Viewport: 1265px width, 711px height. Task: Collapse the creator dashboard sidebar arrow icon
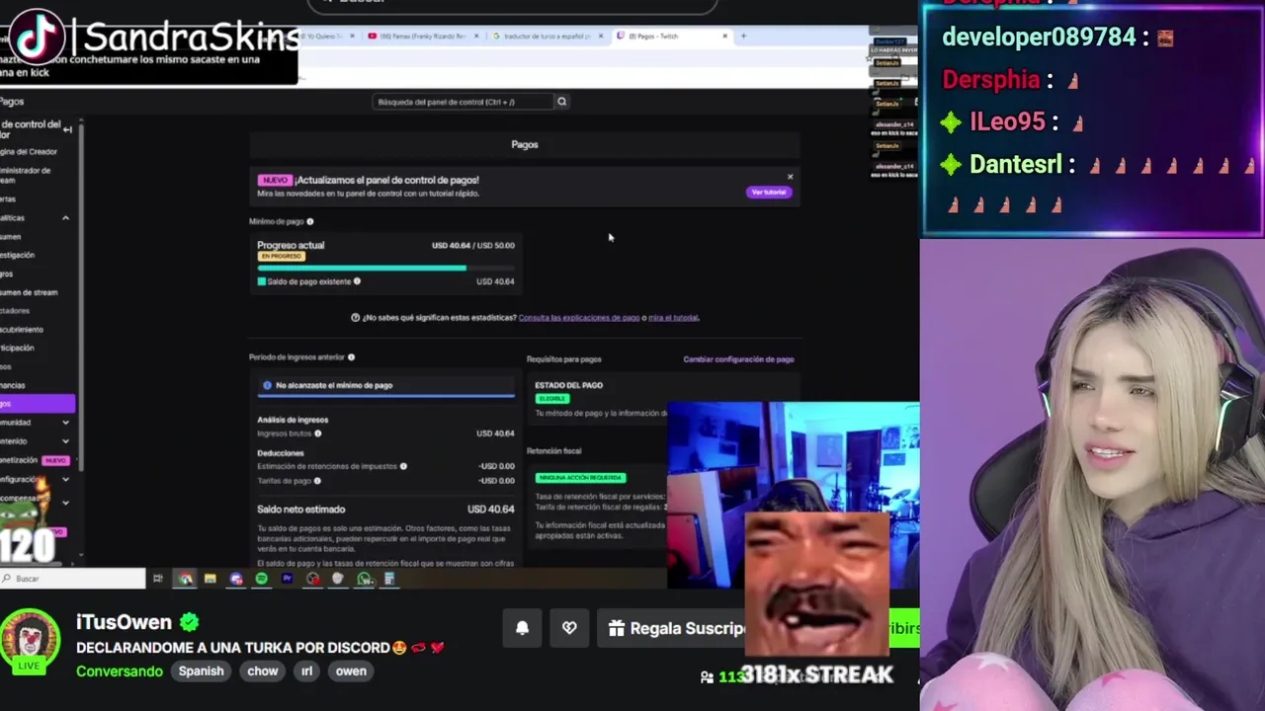tap(67, 129)
